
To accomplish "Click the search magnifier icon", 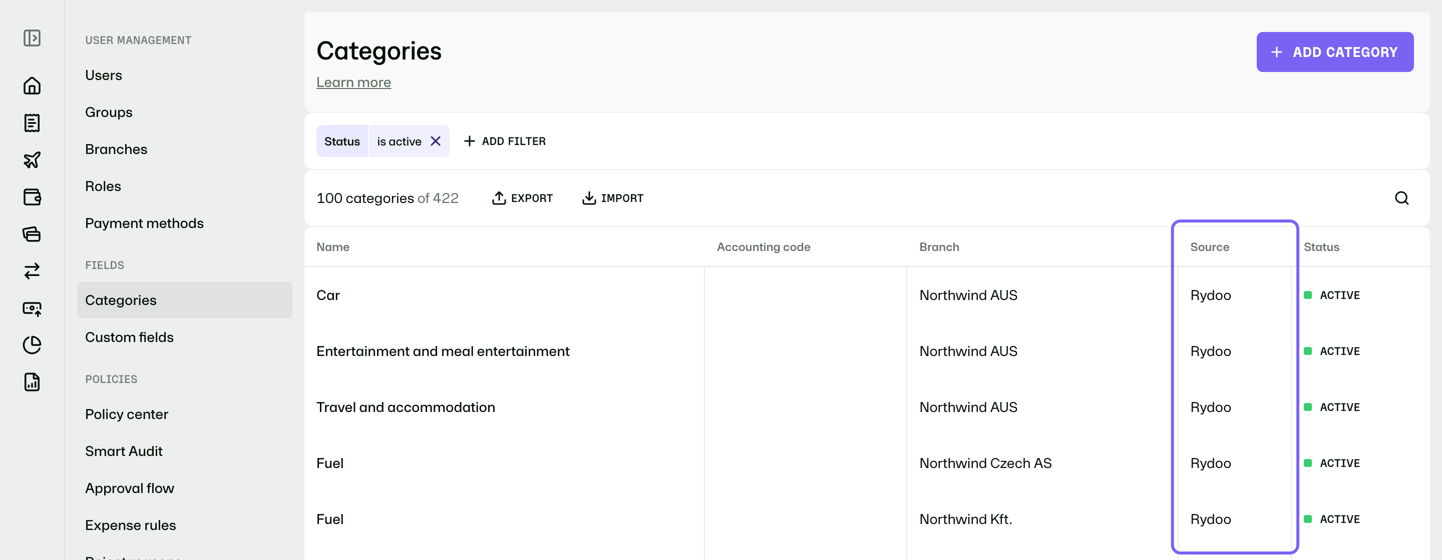I will (x=1401, y=198).
